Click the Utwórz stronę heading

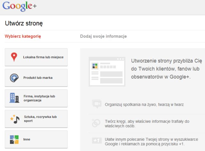(24, 23)
